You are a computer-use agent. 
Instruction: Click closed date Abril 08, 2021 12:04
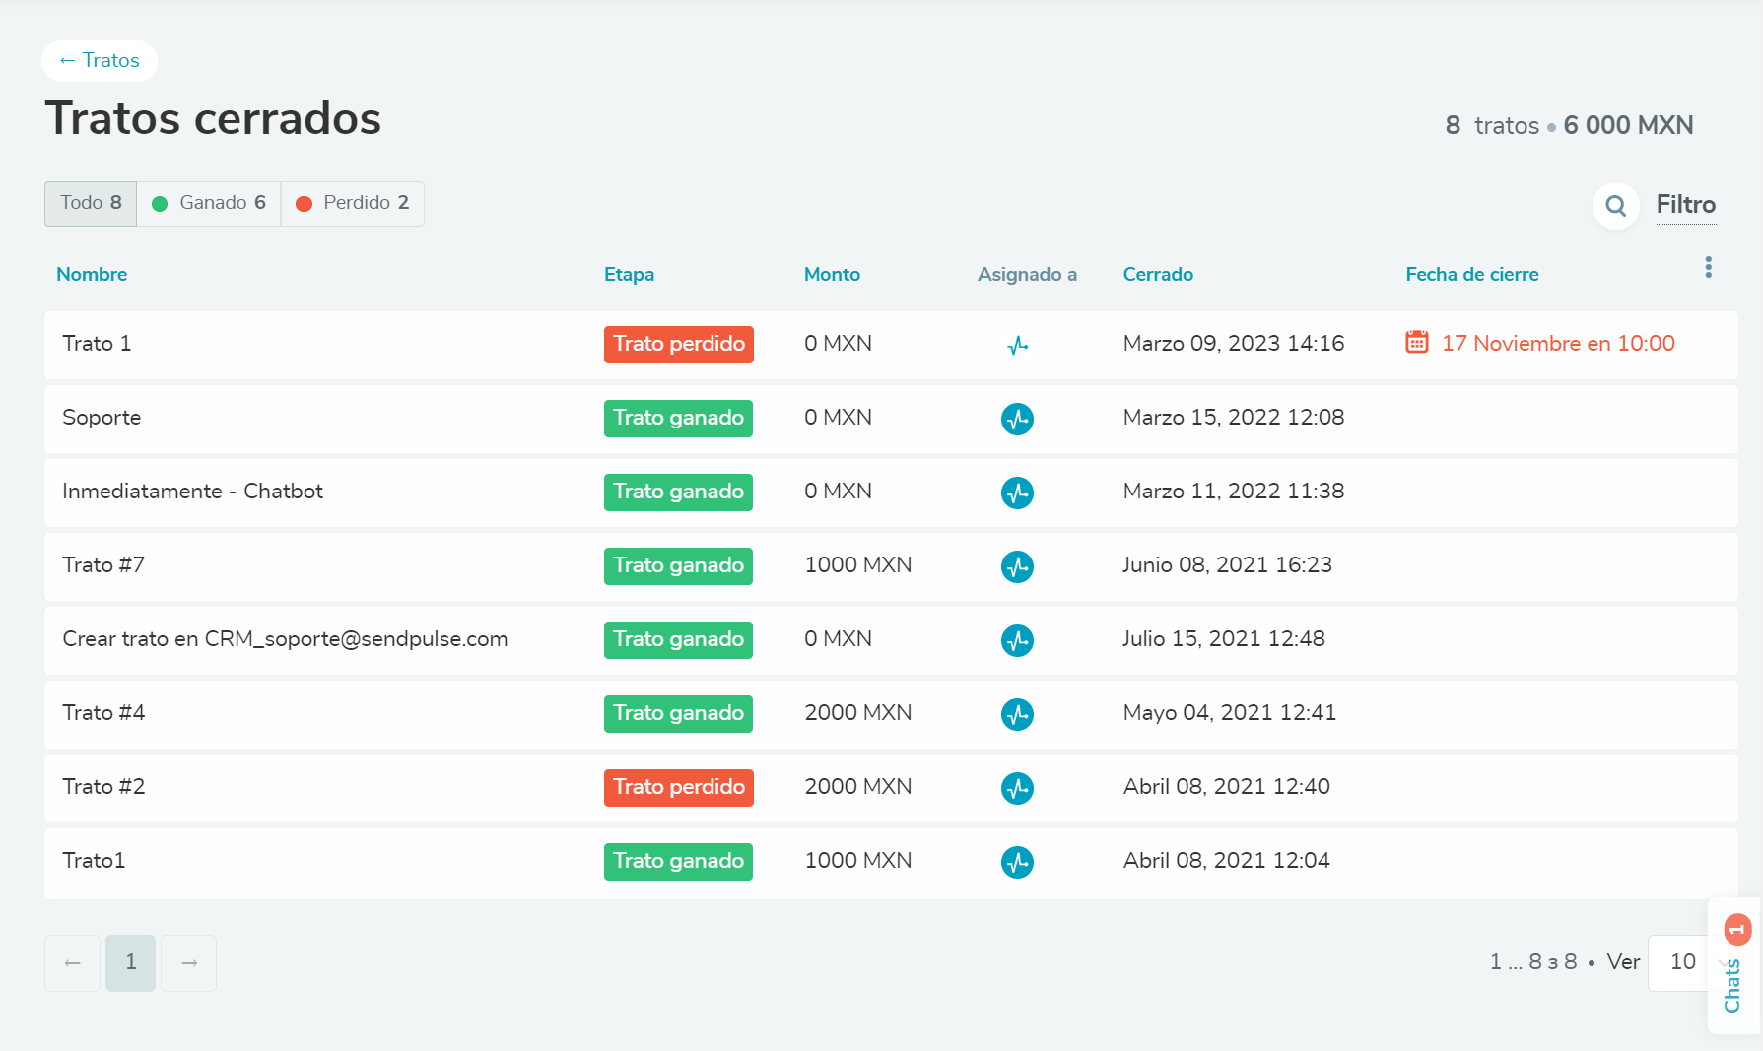[1226, 860]
